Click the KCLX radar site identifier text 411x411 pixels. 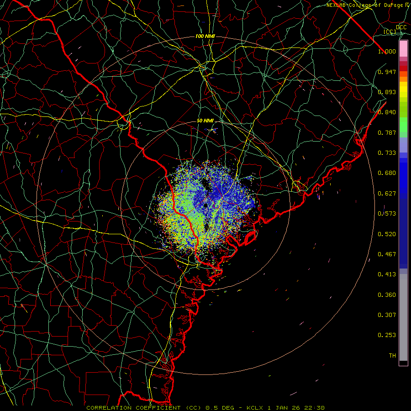pyautogui.click(x=255, y=408)
